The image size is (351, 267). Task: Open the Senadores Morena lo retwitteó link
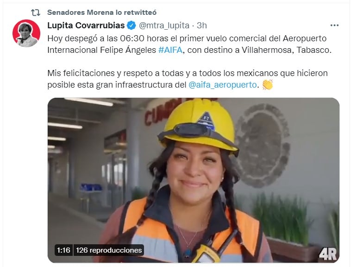pos(102,13)
